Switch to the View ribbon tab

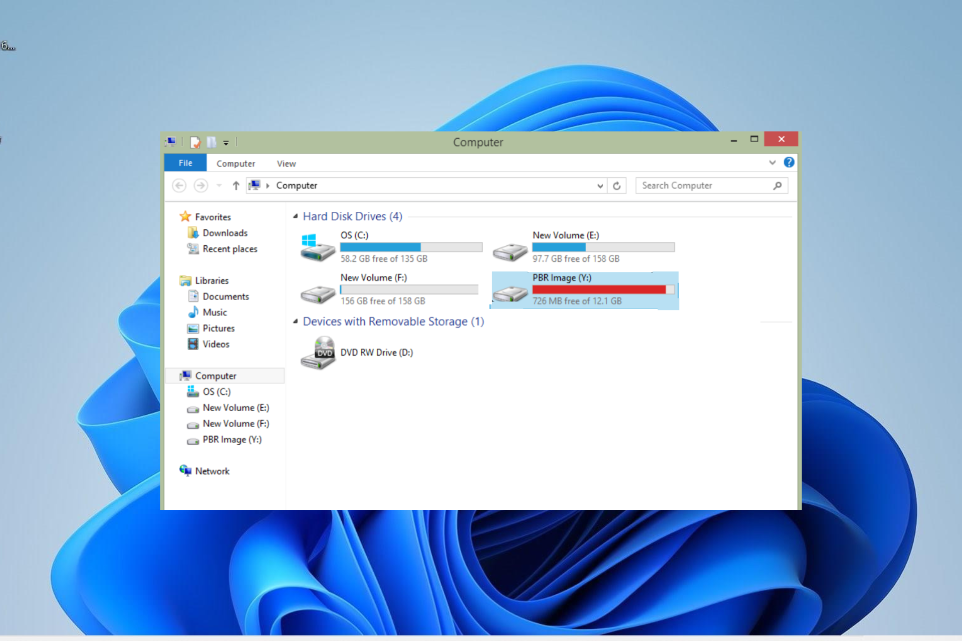(286, 164)
